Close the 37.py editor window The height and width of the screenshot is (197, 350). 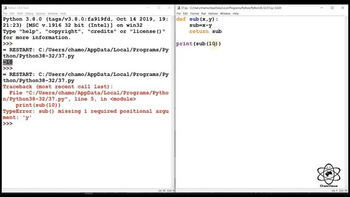[x=343, y=8]
